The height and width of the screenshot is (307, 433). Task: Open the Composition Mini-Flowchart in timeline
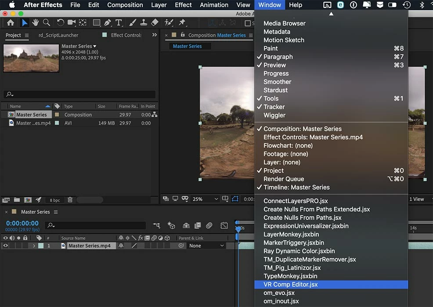coord(156,225)
